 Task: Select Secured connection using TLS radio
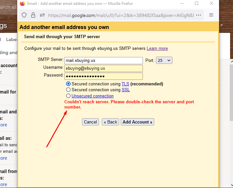(68, 84)
